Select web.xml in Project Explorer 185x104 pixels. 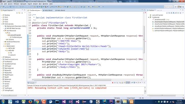pyautogui.click(x=12, y=55)
